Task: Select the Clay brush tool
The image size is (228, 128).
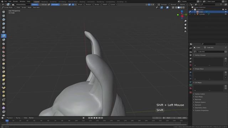Action: 4,20
